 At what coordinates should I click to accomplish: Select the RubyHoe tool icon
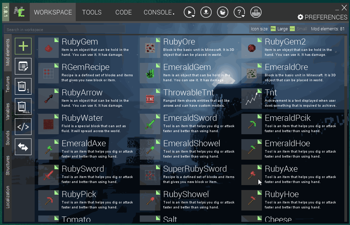coord(252,200)
